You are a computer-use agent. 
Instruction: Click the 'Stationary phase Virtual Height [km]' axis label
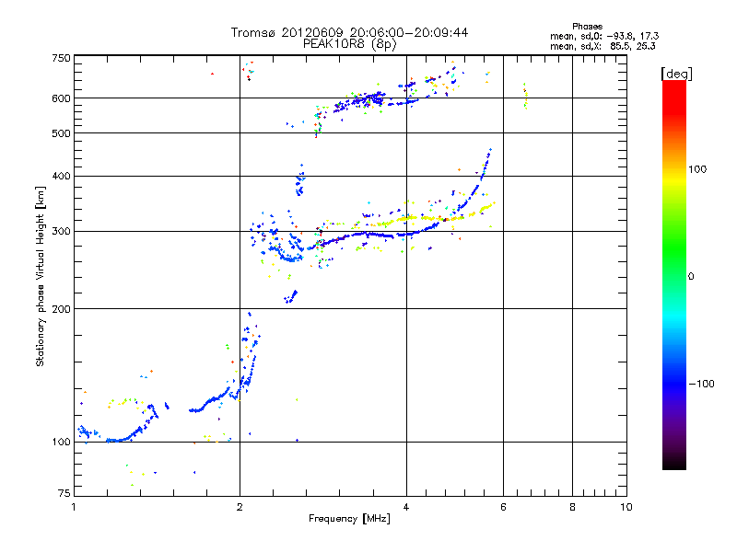tap(41, 277)
